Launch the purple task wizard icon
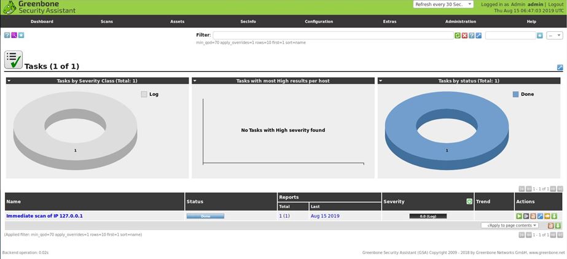The width and height of the screenshot is (567, 259). point(14,35)
